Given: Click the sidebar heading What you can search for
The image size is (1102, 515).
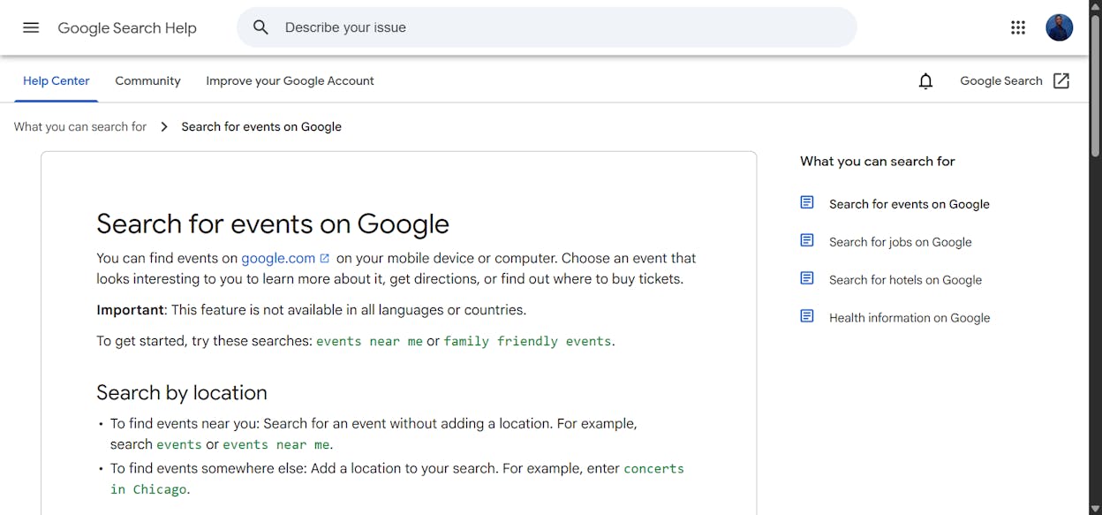Looking at the screenshot, I should pos(878,161).
